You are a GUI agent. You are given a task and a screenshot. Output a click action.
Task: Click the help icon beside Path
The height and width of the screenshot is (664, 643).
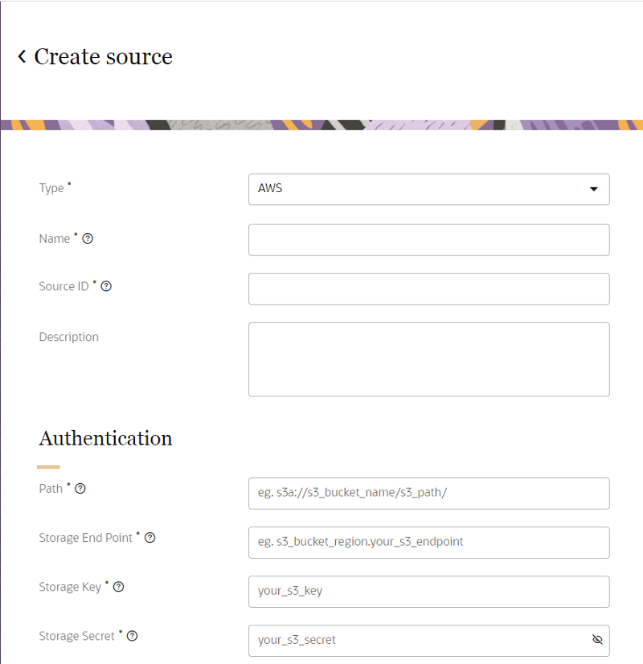(x=80, y=488)
